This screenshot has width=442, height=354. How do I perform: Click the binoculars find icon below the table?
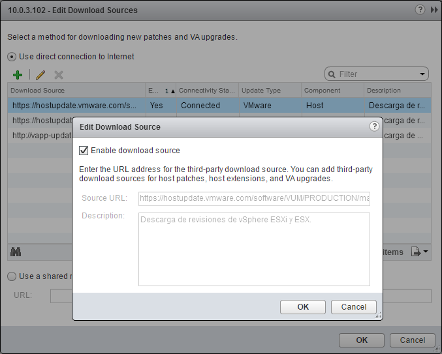(x=17, y=252)
